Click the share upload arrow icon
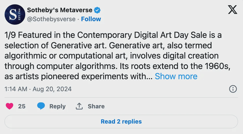Image resolution: width=243 pixels, height=134 pixels. [79, 106]
